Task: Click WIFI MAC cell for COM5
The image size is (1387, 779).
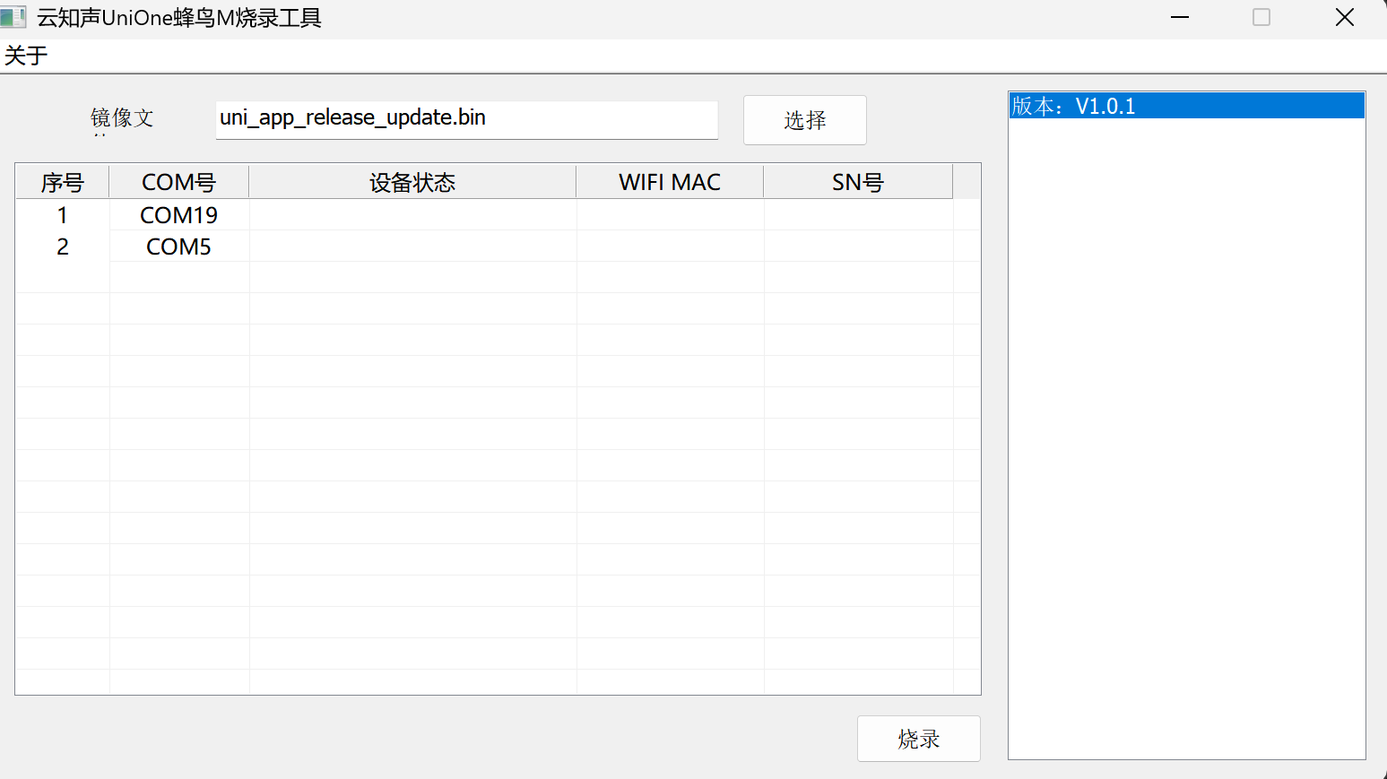Action: tap(670, 247)
